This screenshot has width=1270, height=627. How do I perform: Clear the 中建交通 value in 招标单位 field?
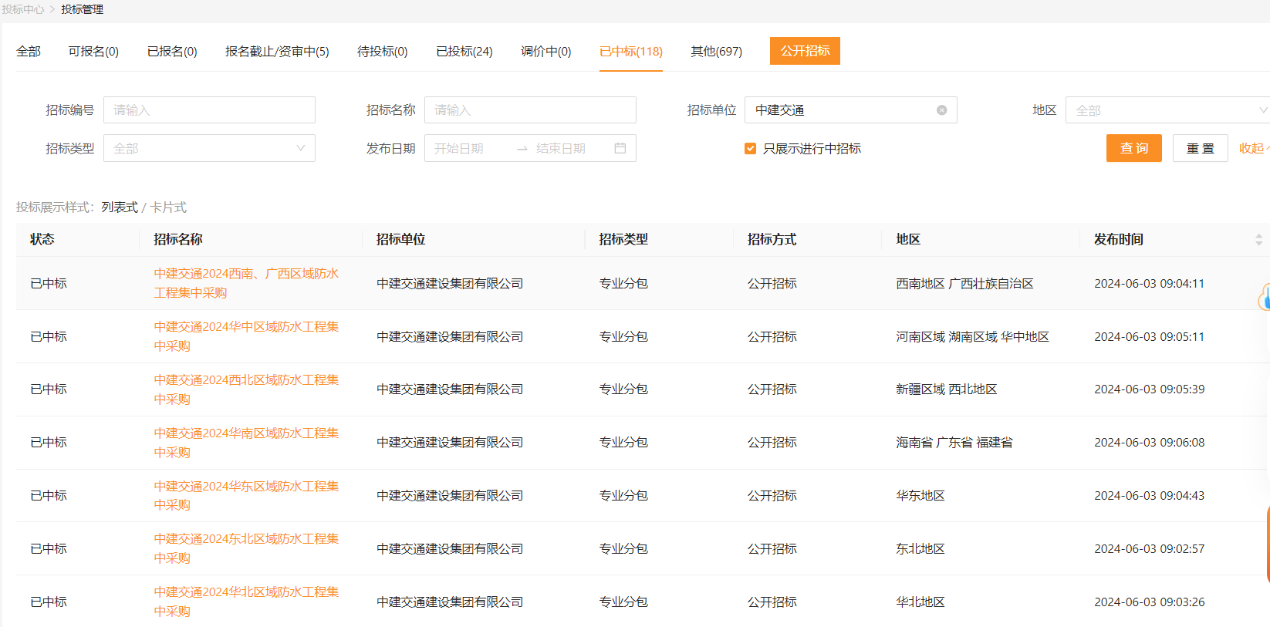tap(941, 110)
